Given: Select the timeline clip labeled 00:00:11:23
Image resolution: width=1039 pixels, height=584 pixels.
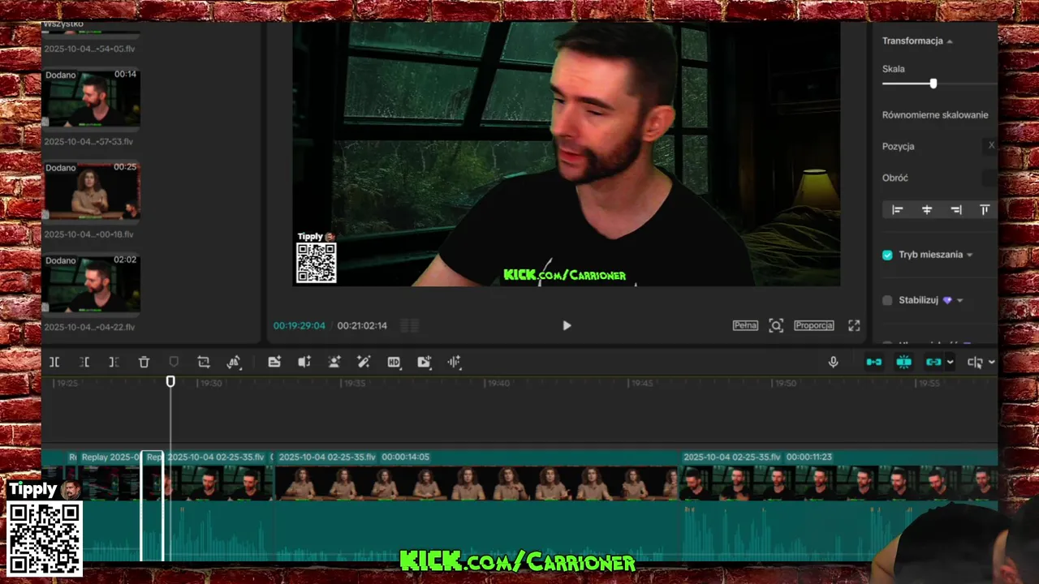Looking at the screenshot, I should (x=839, y=505).
